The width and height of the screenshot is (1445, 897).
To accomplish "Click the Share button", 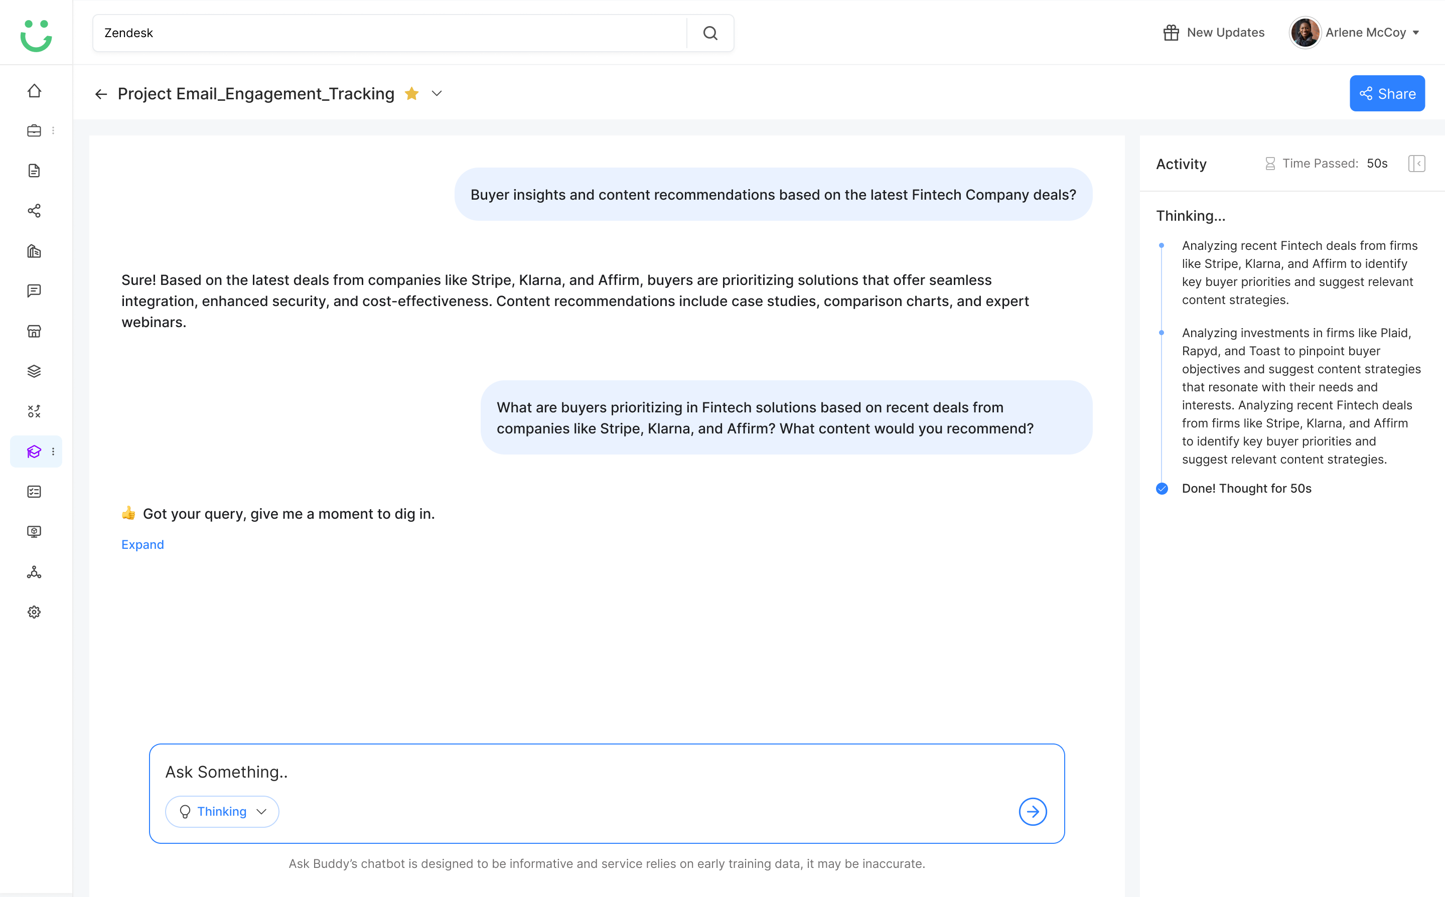I will point(1387,94).
